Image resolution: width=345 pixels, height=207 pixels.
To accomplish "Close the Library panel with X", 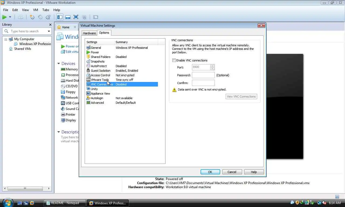I will coord(50,25).
